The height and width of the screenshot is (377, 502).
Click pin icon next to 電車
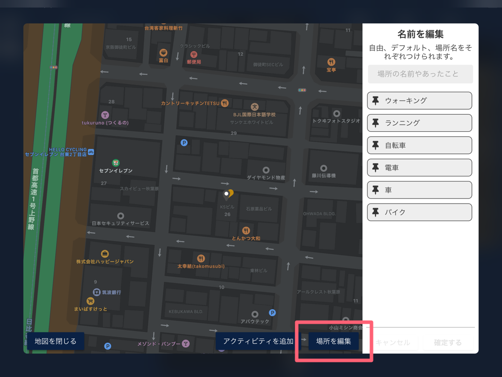tap(375, 168)
